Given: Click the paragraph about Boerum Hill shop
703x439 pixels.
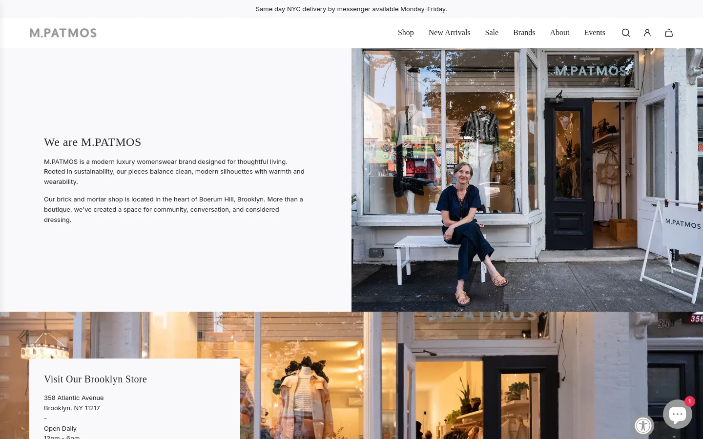Looking at the screenshot, I should coord(174,209).
